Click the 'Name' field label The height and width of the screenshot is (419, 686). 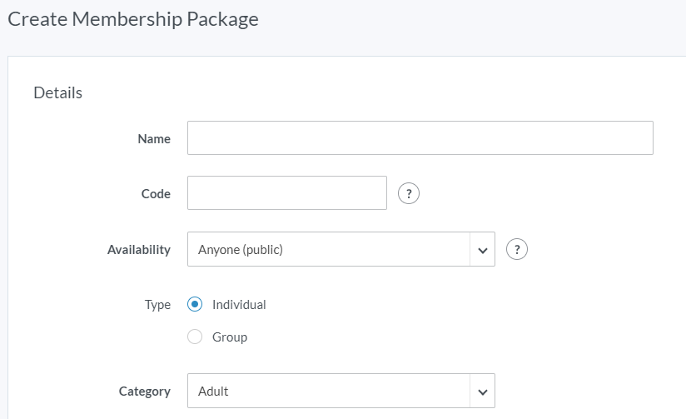coord(154,139)
